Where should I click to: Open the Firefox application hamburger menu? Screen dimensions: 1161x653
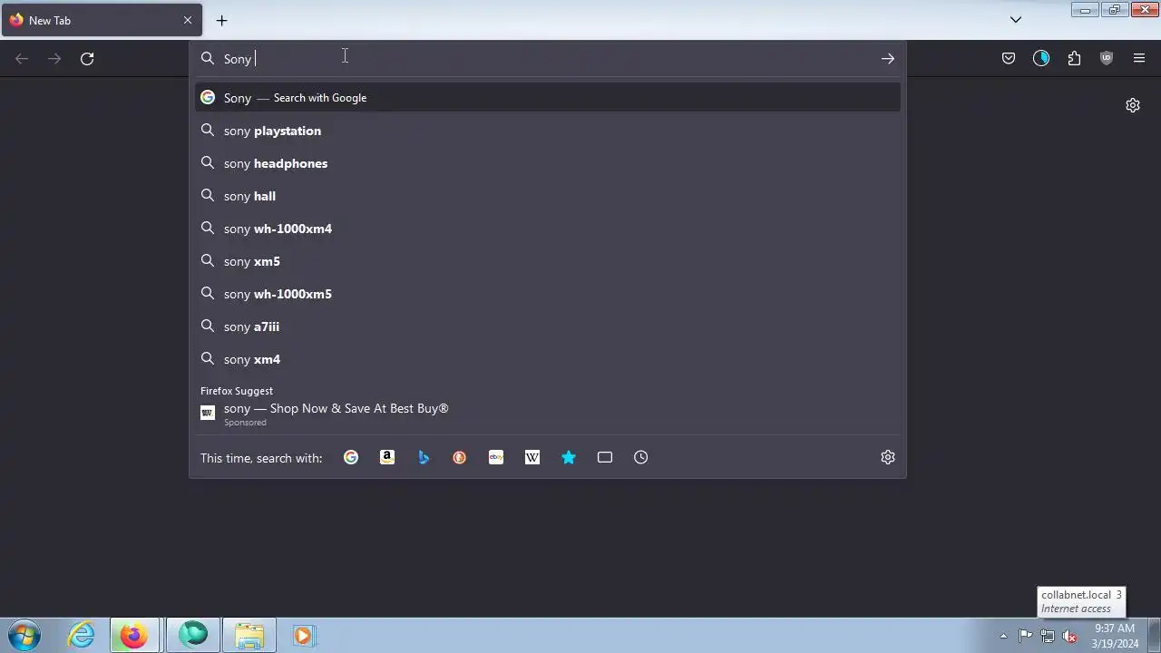(1139, 58)
